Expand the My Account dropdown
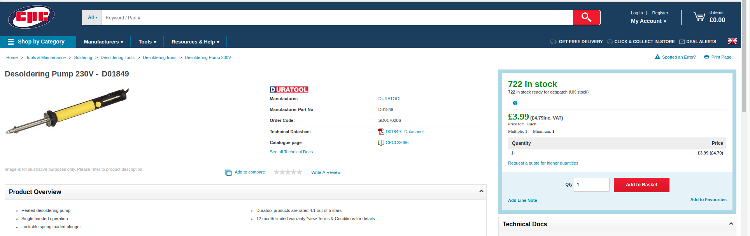 [x=648, y=21]
